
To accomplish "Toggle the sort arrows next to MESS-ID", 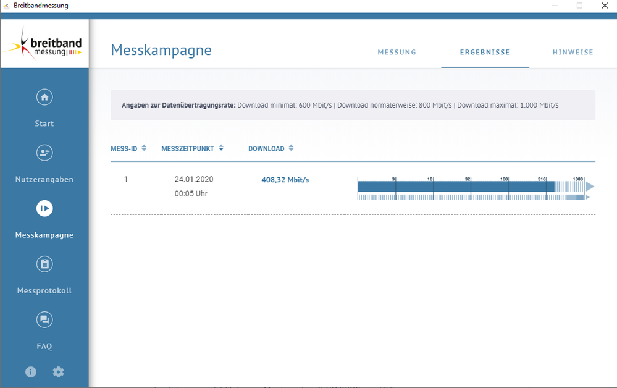I will (x=144, y=148).
